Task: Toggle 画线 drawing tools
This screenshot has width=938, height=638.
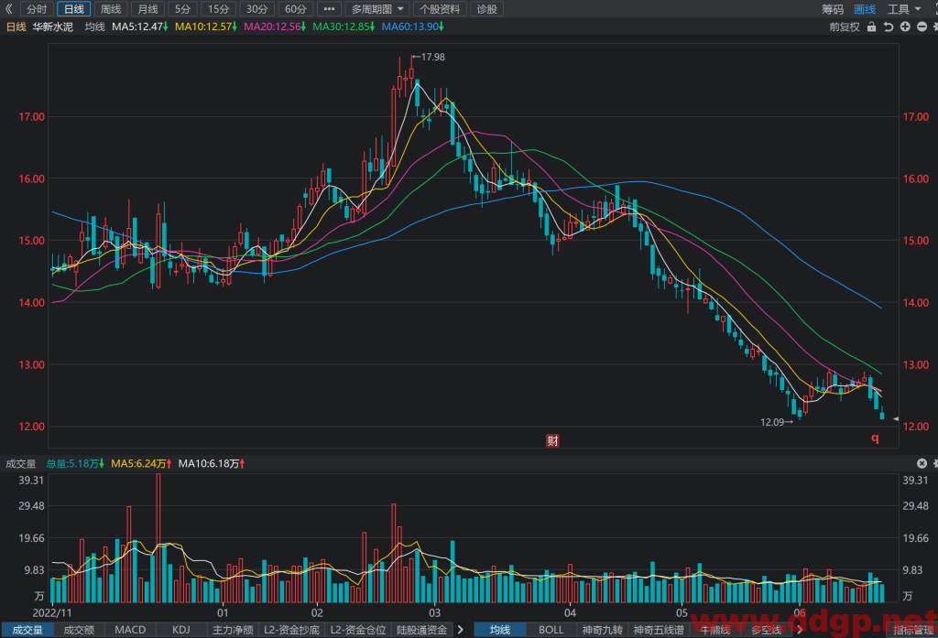Action: tap(865, 9)
